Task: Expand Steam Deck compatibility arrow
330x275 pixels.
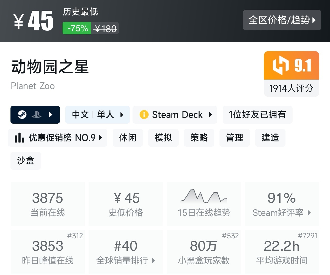Action: 210,114
